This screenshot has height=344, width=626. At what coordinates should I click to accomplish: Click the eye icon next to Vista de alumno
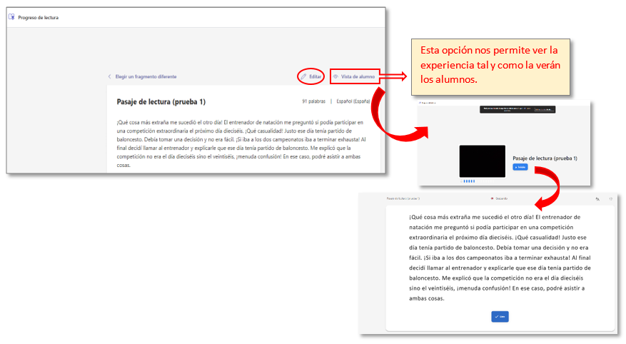(x=335, y=76)
